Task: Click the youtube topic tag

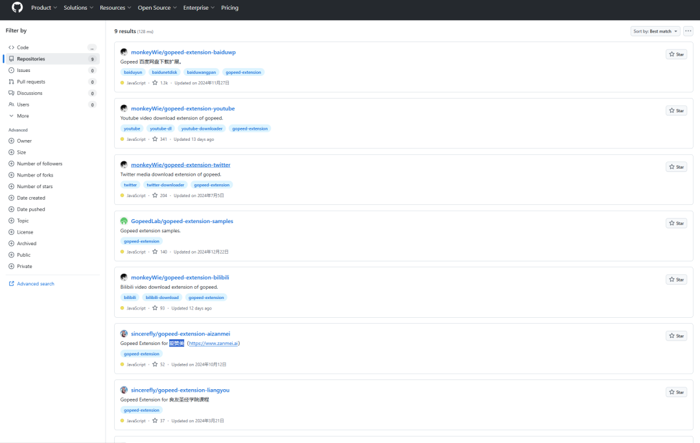Action: 132,128
